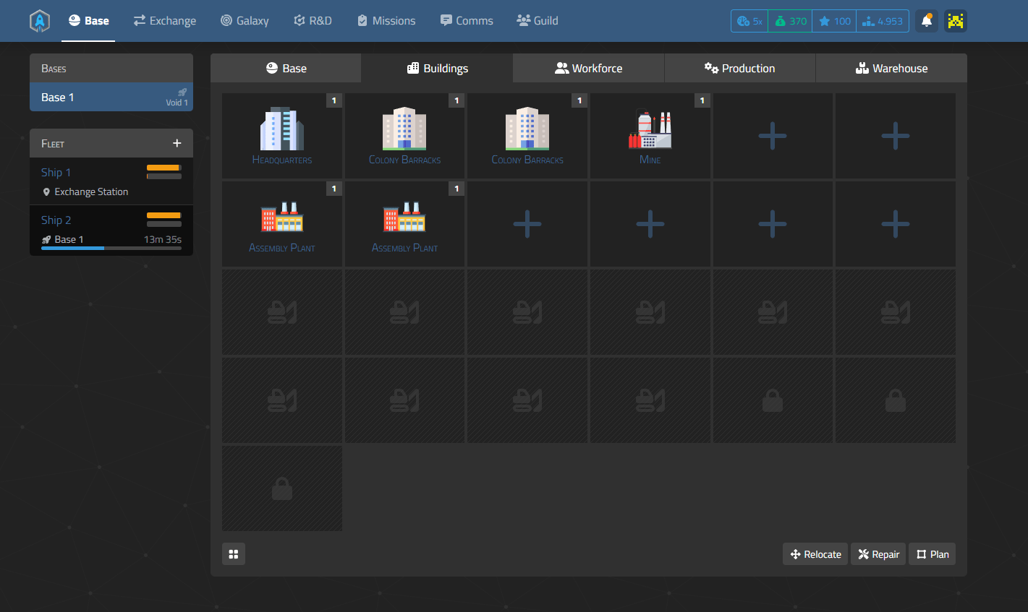Select Ship 1 in the fleet

point(56,172)
